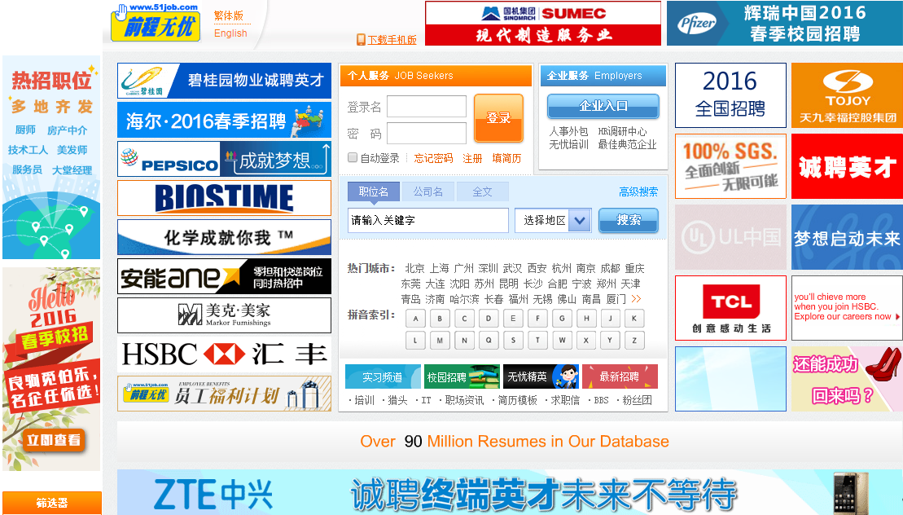Select the 公司名 search tab
This screenshot has height=515, width=903.
click(x=428, y=191)
